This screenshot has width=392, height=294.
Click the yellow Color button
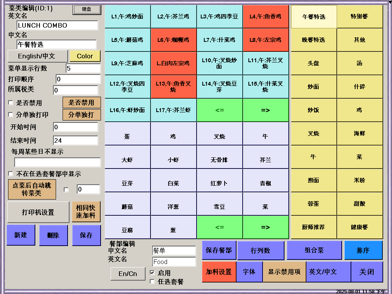pos(85,56)
